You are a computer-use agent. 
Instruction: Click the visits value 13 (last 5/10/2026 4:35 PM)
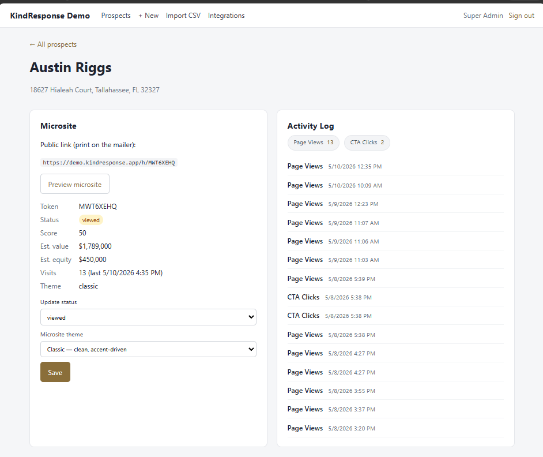(120, 273)
